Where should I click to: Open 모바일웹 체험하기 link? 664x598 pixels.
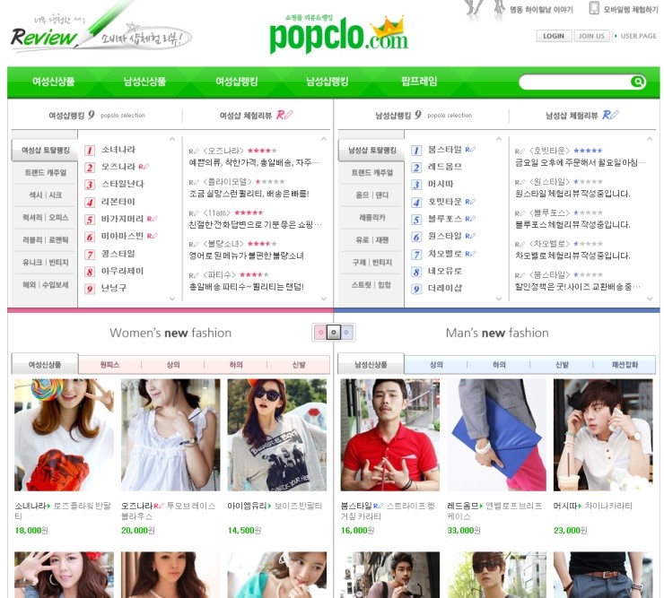[x=630, y=9]
